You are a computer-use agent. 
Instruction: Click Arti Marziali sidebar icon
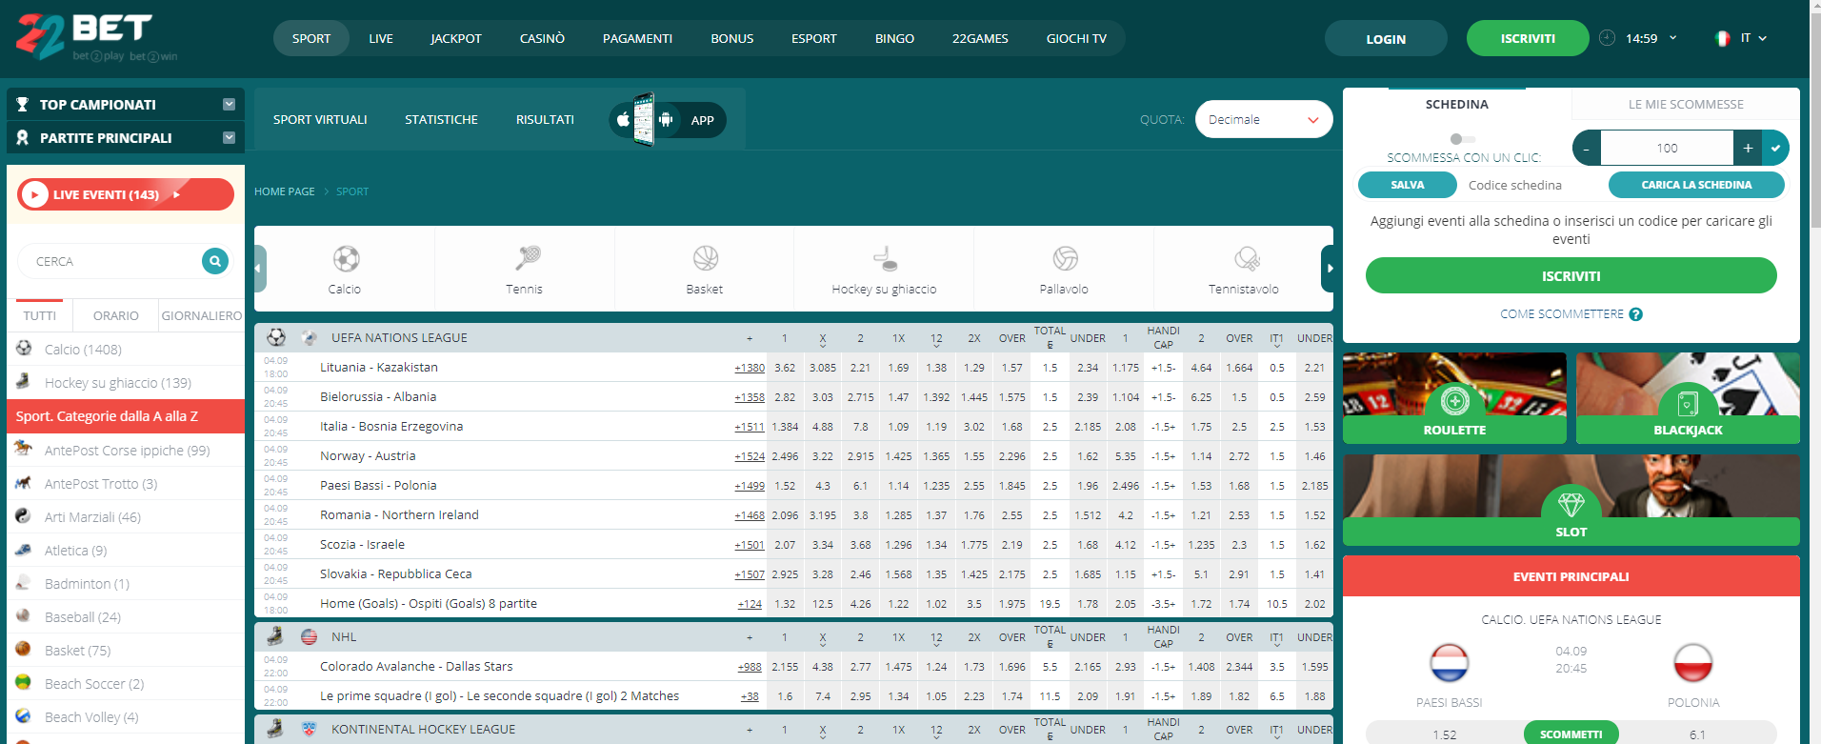24,516
